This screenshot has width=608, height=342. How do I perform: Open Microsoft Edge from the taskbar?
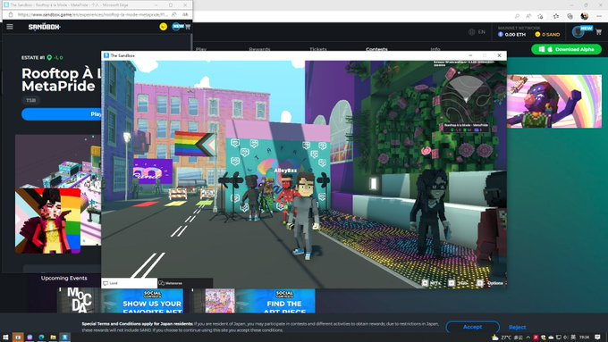tap(41, 338)
